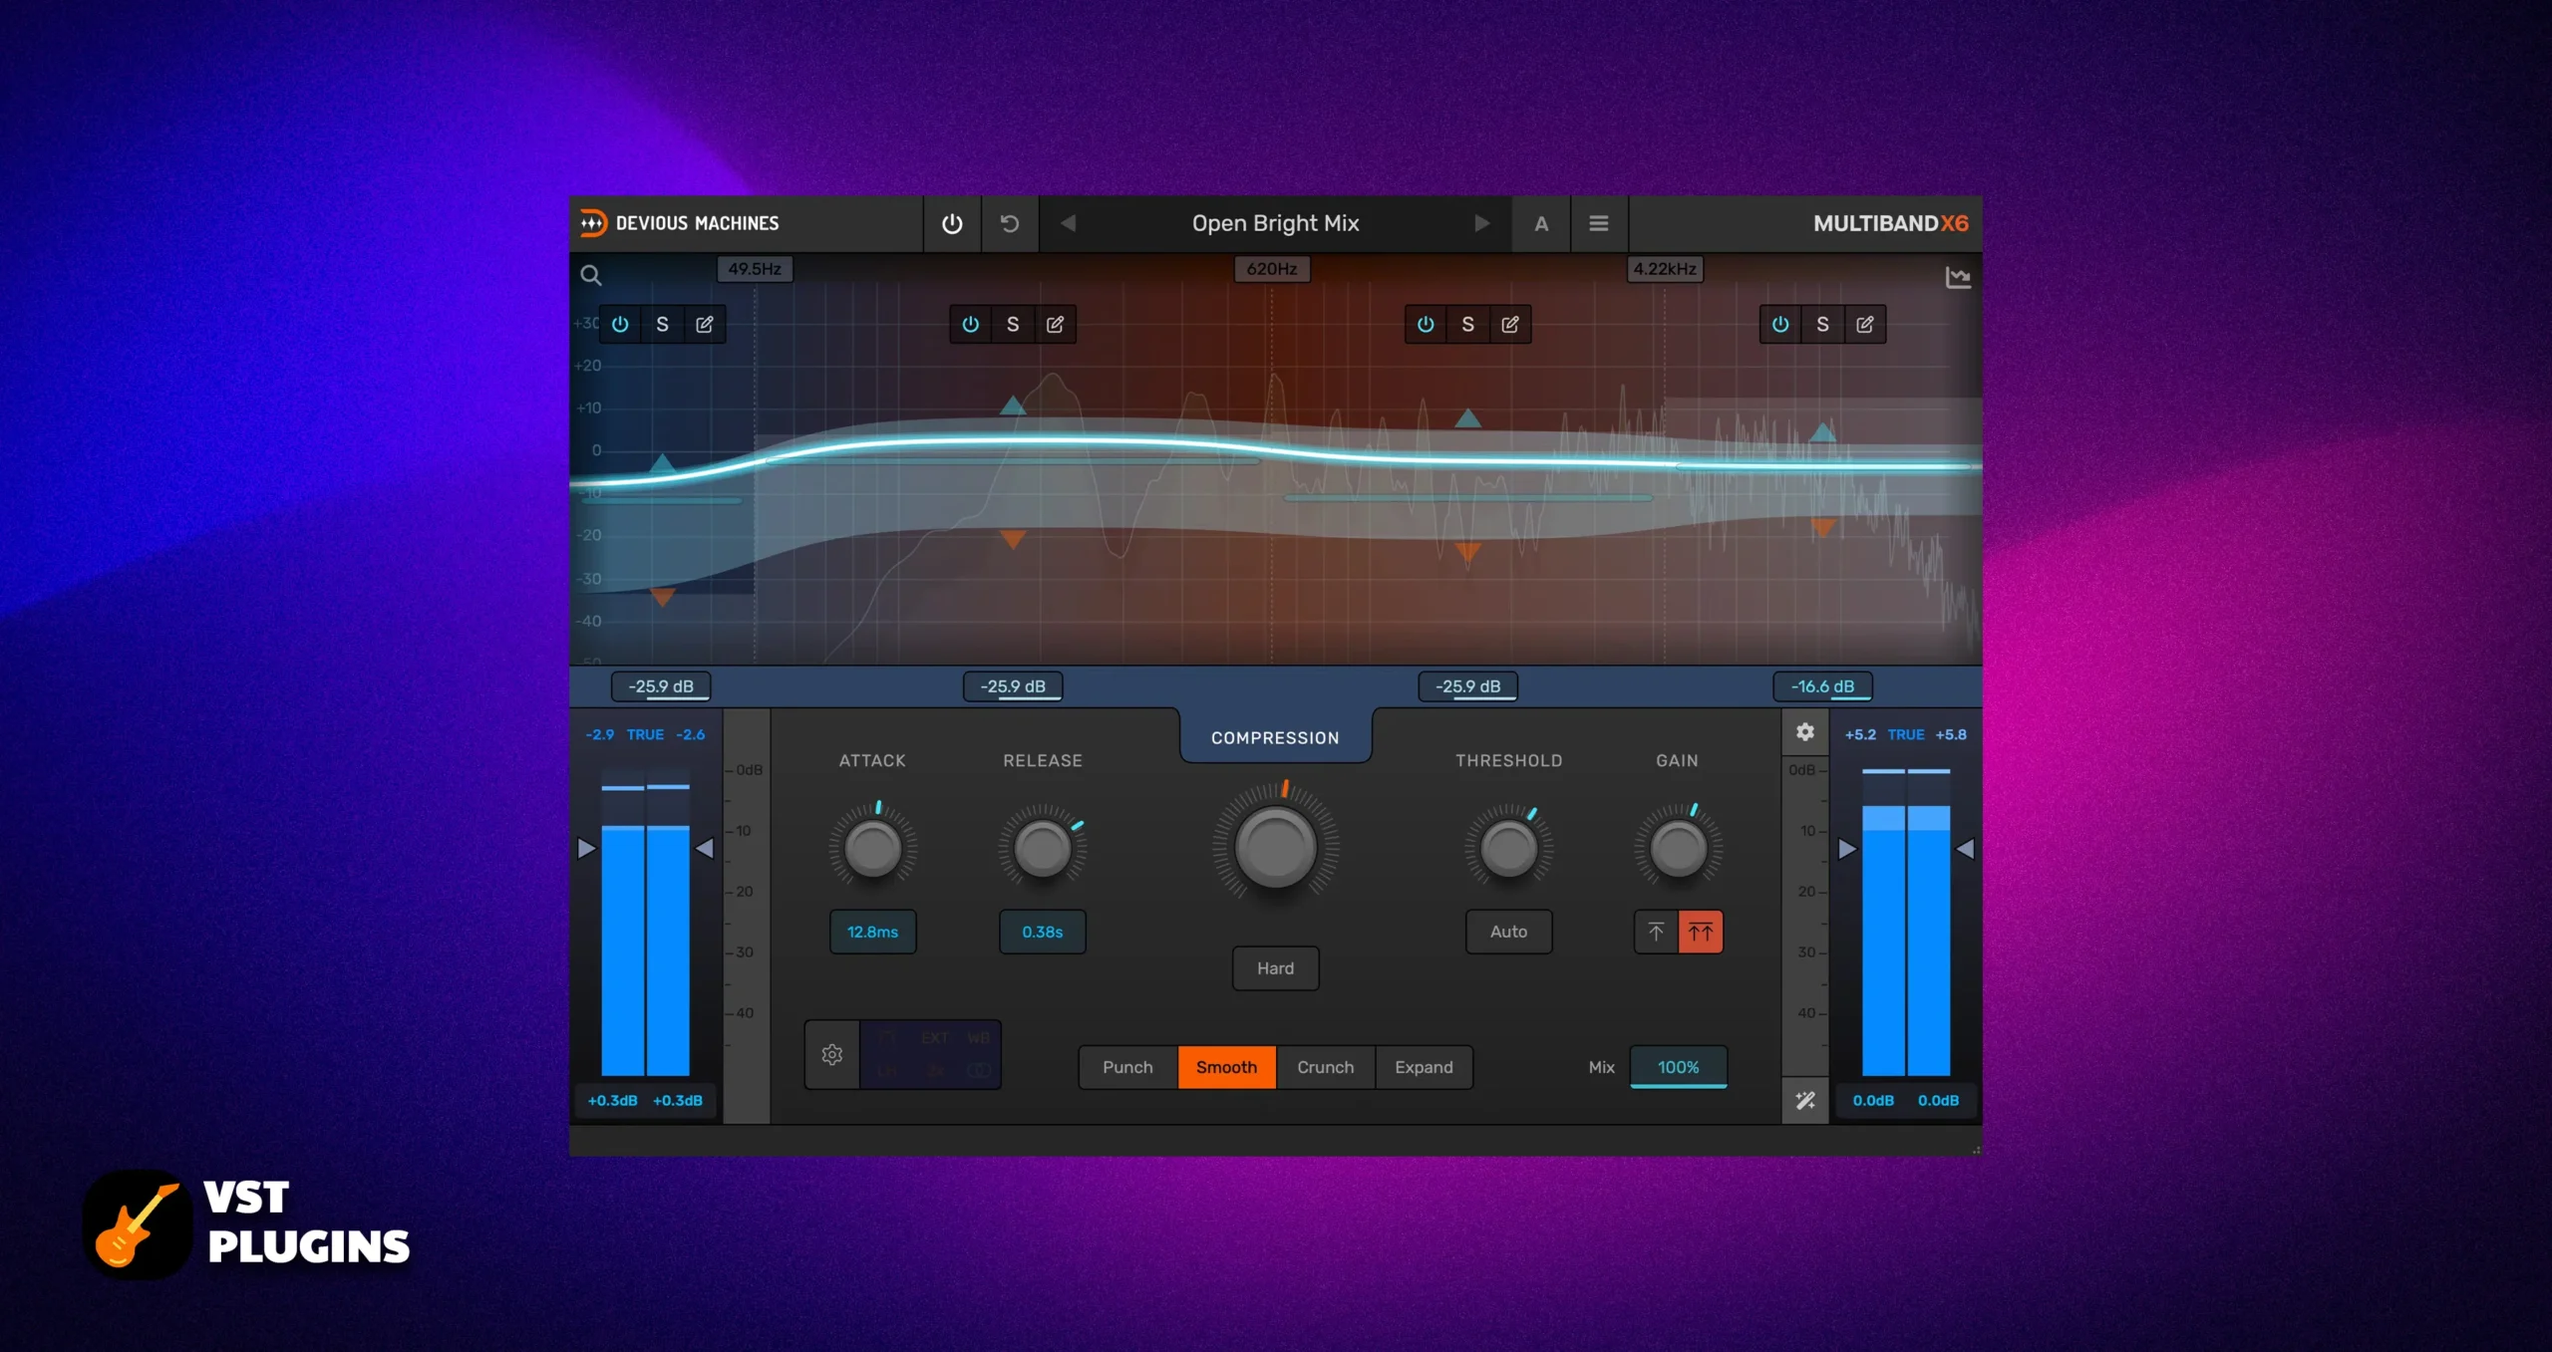This screenshot has height=1352, width=2552.
Task: Click the magic wand auto-gain icon
Action: 1805,1101
